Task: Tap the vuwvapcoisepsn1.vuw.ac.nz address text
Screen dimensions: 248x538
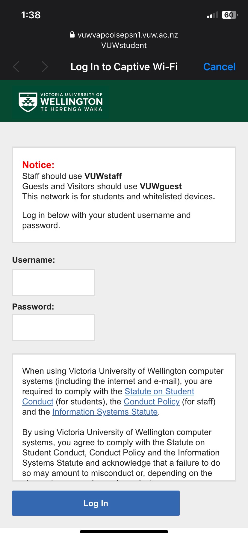Action: [128, 35]
